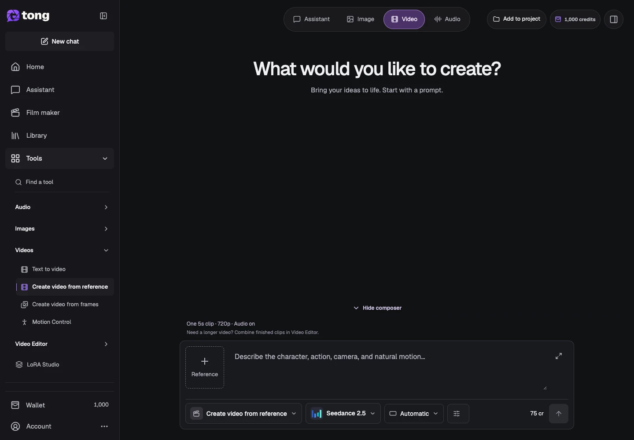This screenshot has width=634, height=440.
Task: Open composer advanced settings sliders icon
Action: point(458,414)
